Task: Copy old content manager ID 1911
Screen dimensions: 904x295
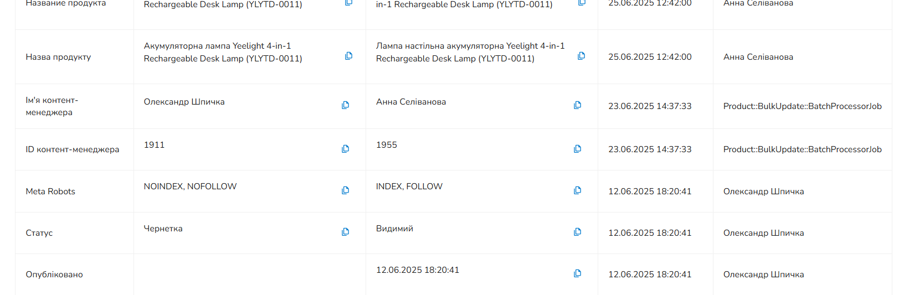Action: coord(345,149)
